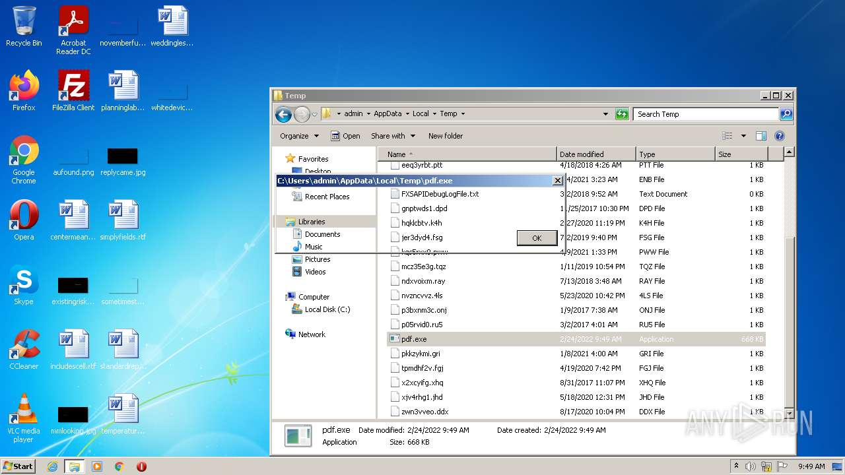Open Google Chrome desktop shortcut
Viewport: 845px width, 475px height.
tap(24, 160)
